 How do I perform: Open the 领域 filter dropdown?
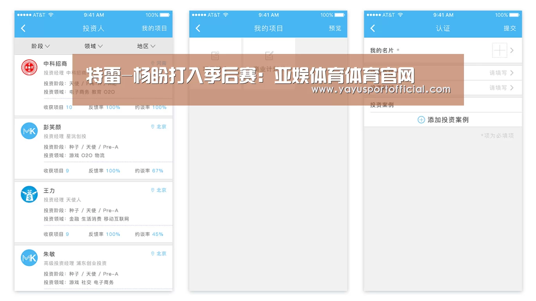point(94,46)
